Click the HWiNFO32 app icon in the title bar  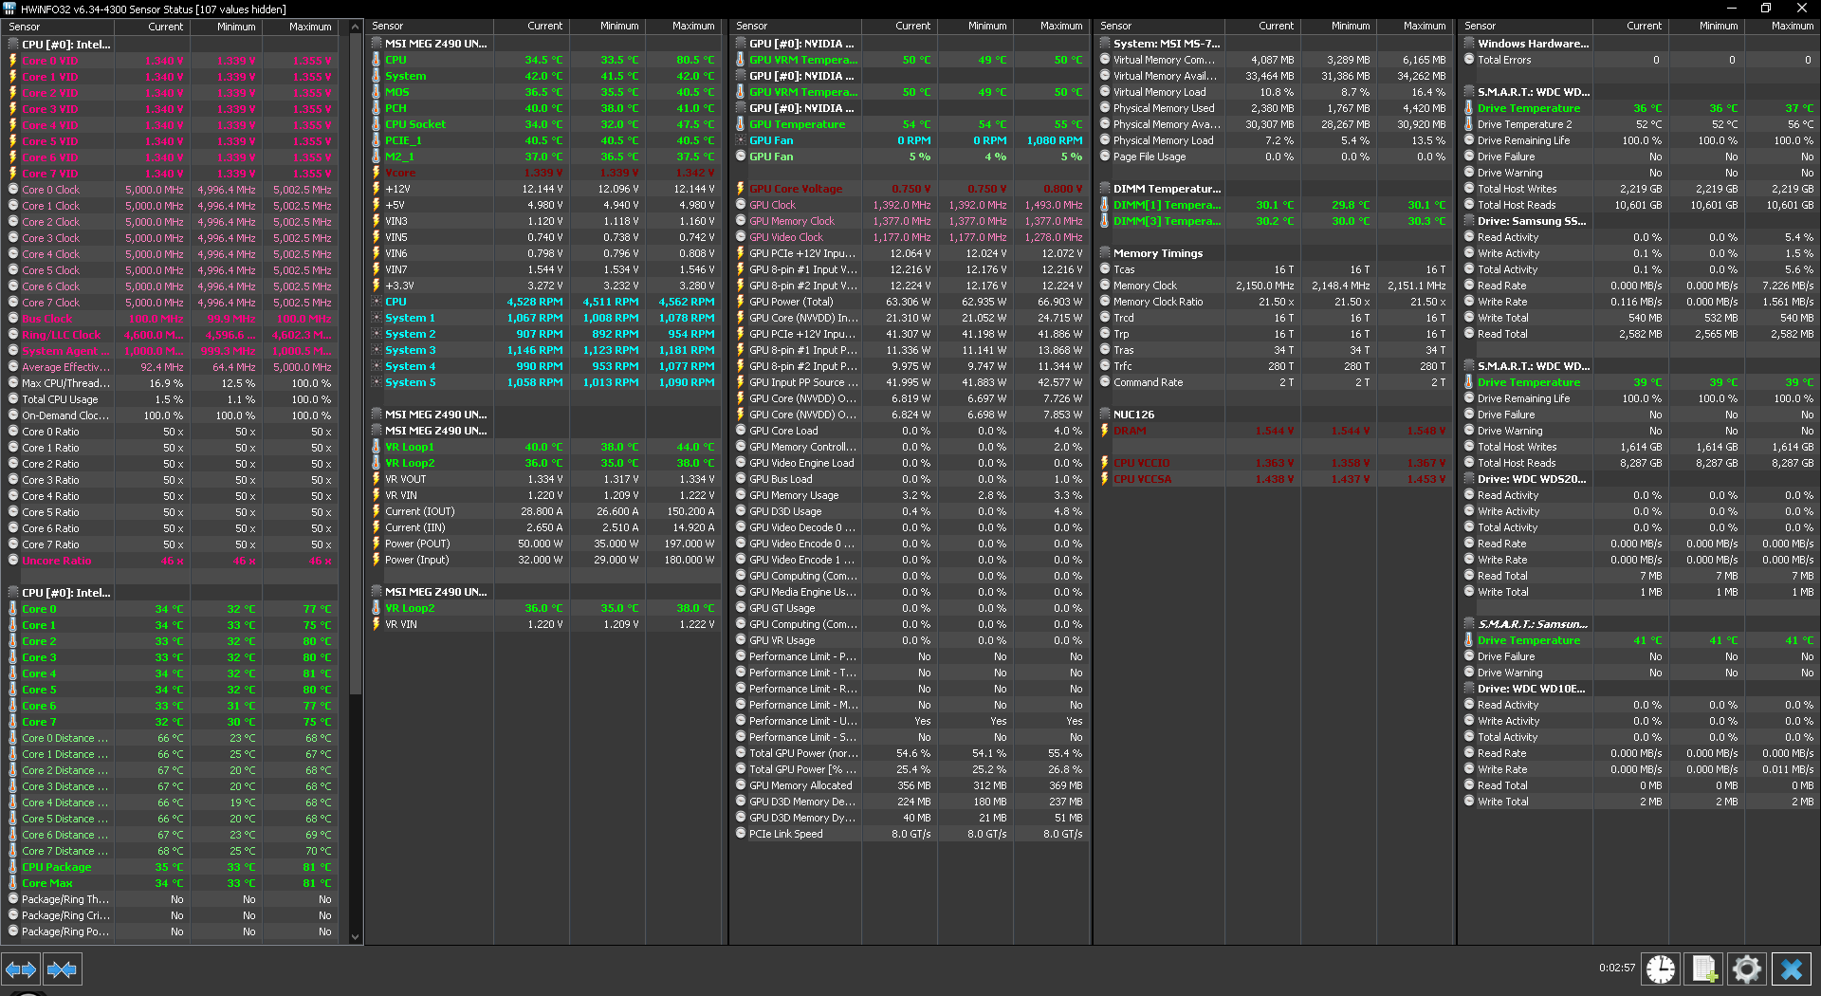[x=9, y=9]
